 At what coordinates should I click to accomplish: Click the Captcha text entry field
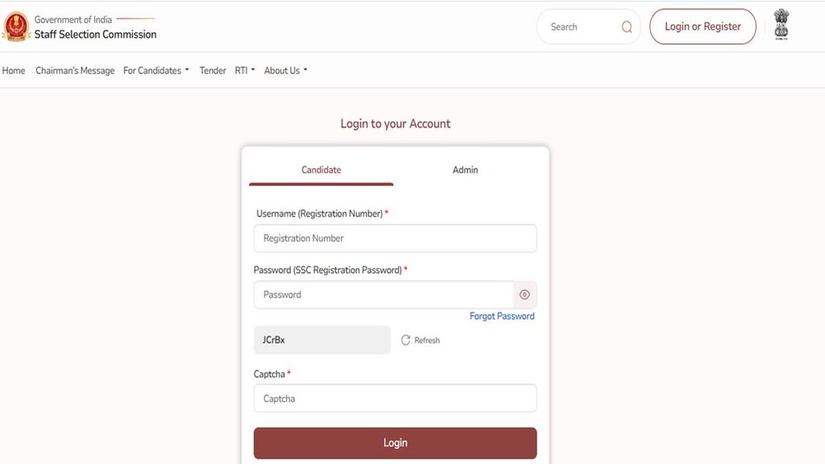coord(395,399)
